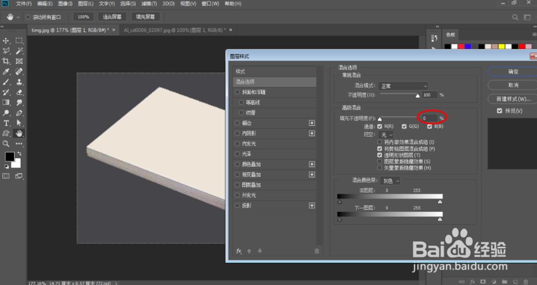Screen dimensions: 537x285
Task: Change the screen mode from the toolbox
Action: pos(19,176)
